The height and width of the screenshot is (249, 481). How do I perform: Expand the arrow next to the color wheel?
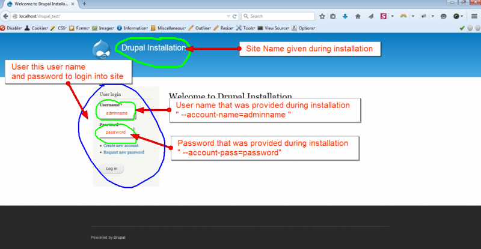(462, 16)
